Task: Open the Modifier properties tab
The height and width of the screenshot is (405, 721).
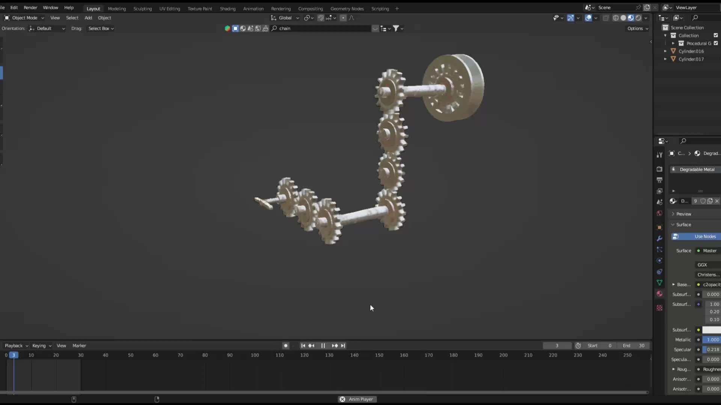Action: point(660,238)
